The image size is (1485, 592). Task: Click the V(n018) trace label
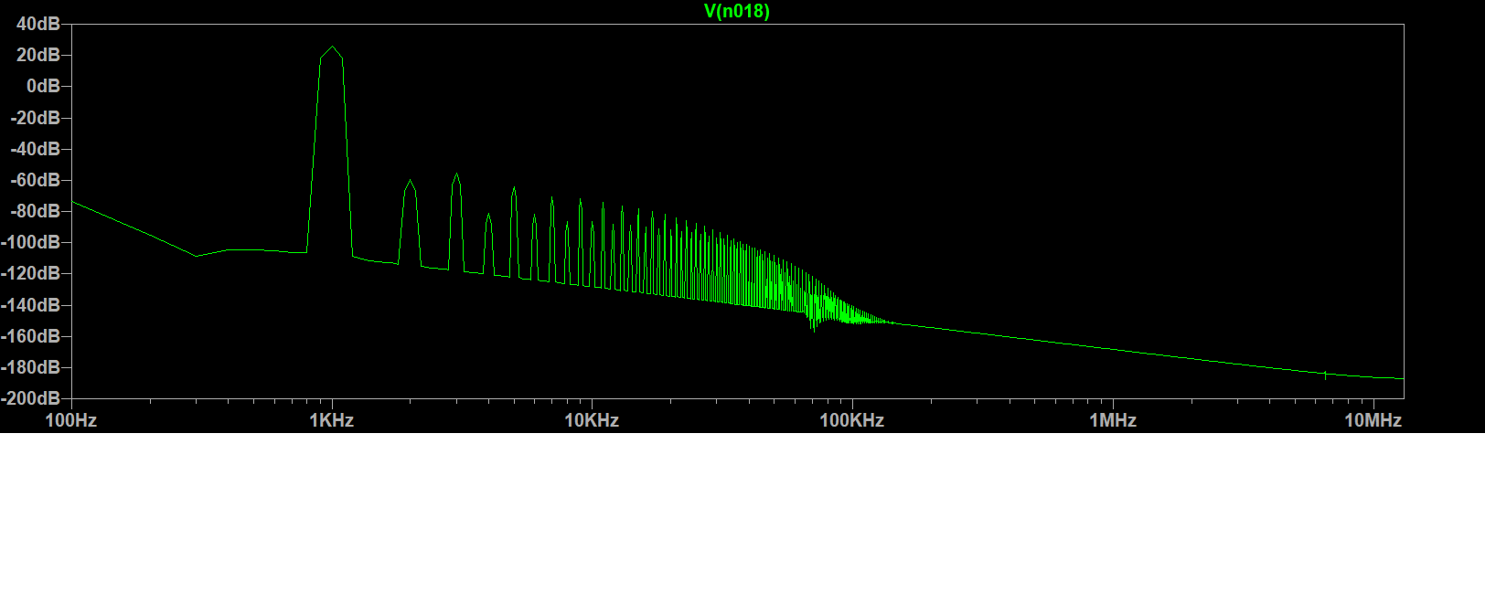(x=736, y=11)
